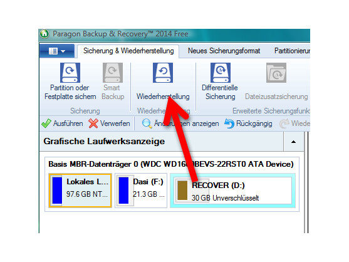The height and width of the screenshot is (262, 349).
Task: Open the blue application menu dropdown
Action: click(57, 51)
